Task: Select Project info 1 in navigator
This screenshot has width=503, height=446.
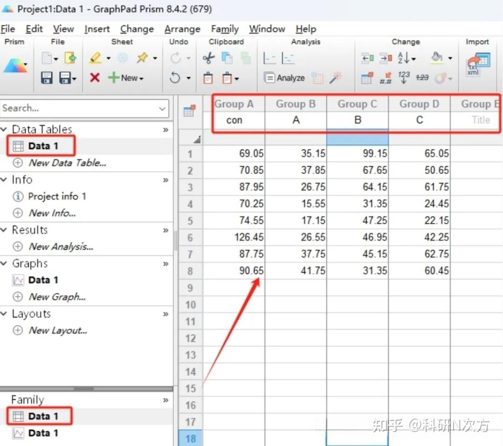Action: pos(57,196)
